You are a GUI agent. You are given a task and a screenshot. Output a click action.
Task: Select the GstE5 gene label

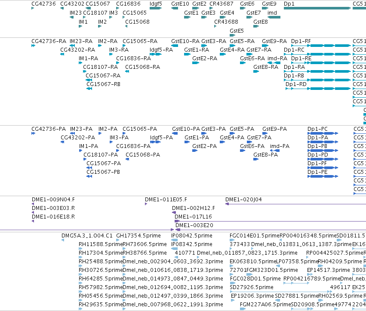[237, 31]
